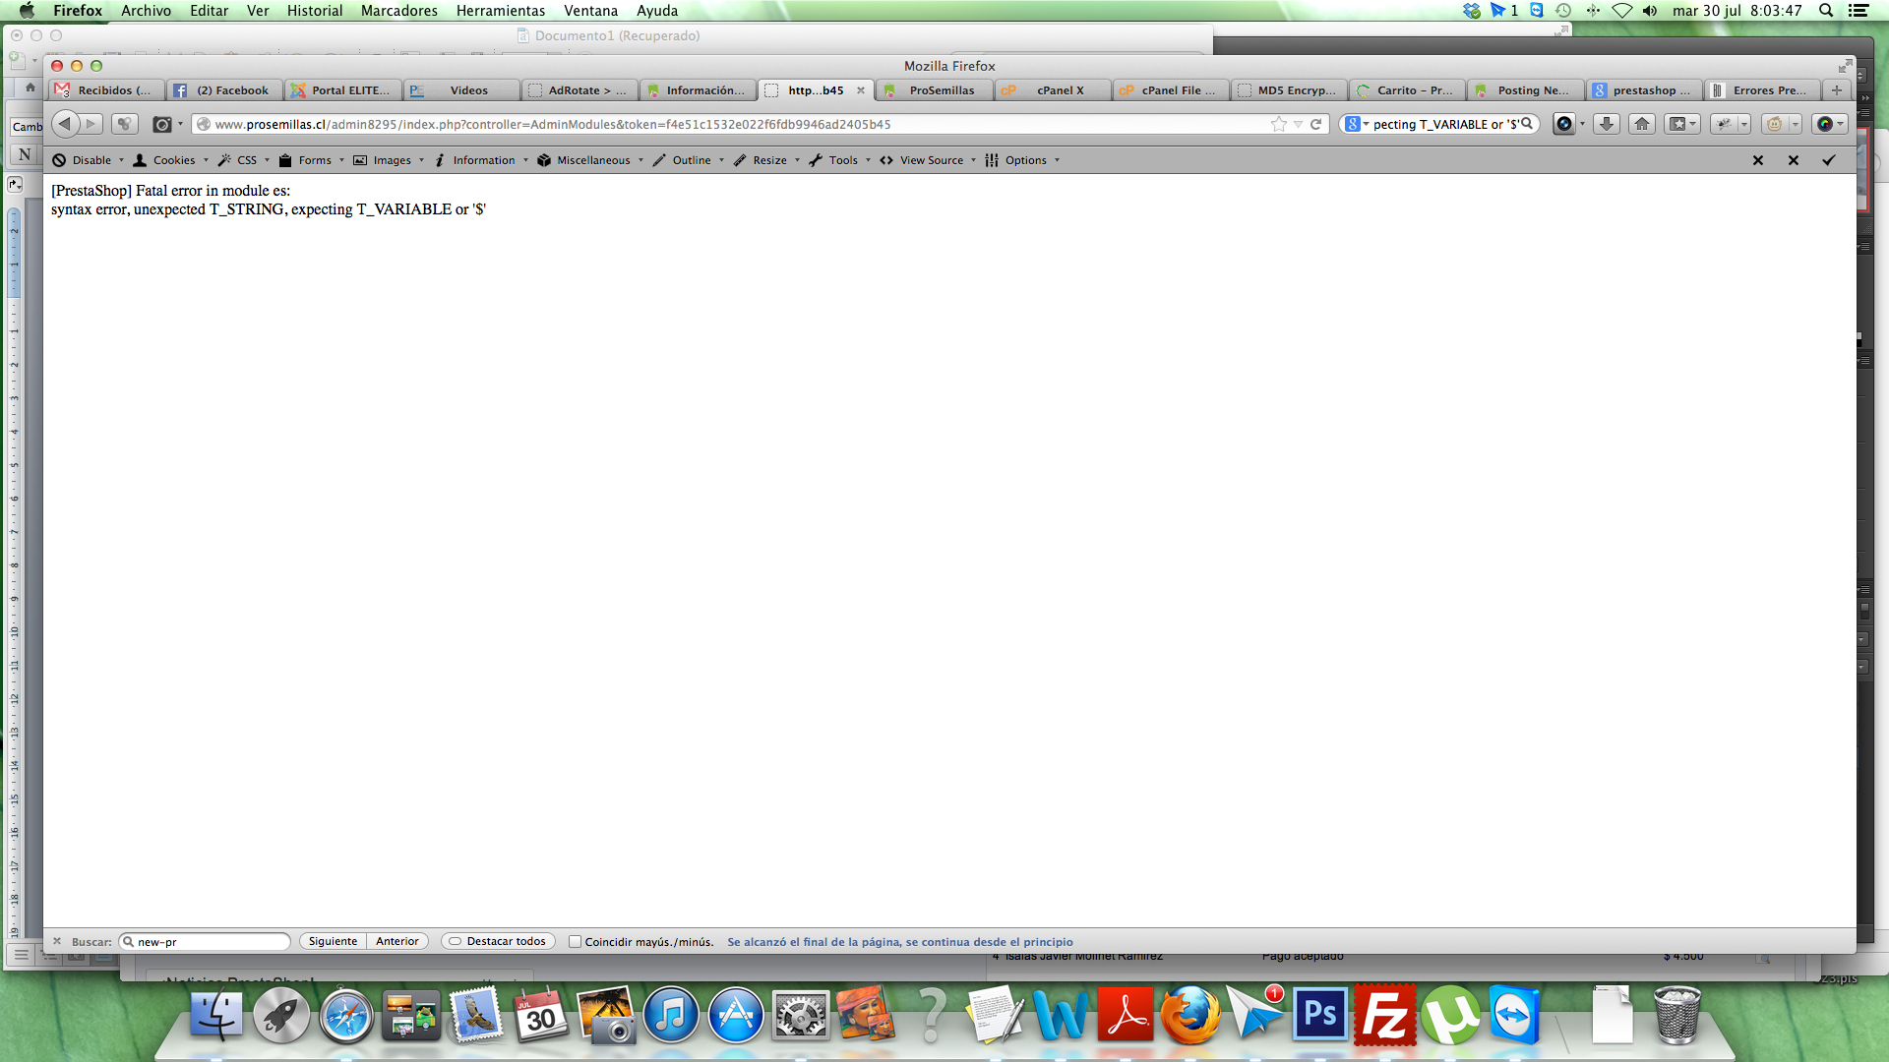Image resolution: width=1889 pixels, height=1062 pixels.
Task: Enable the Coincidir mayús./minús. checkbox
Action: (576, 942)
